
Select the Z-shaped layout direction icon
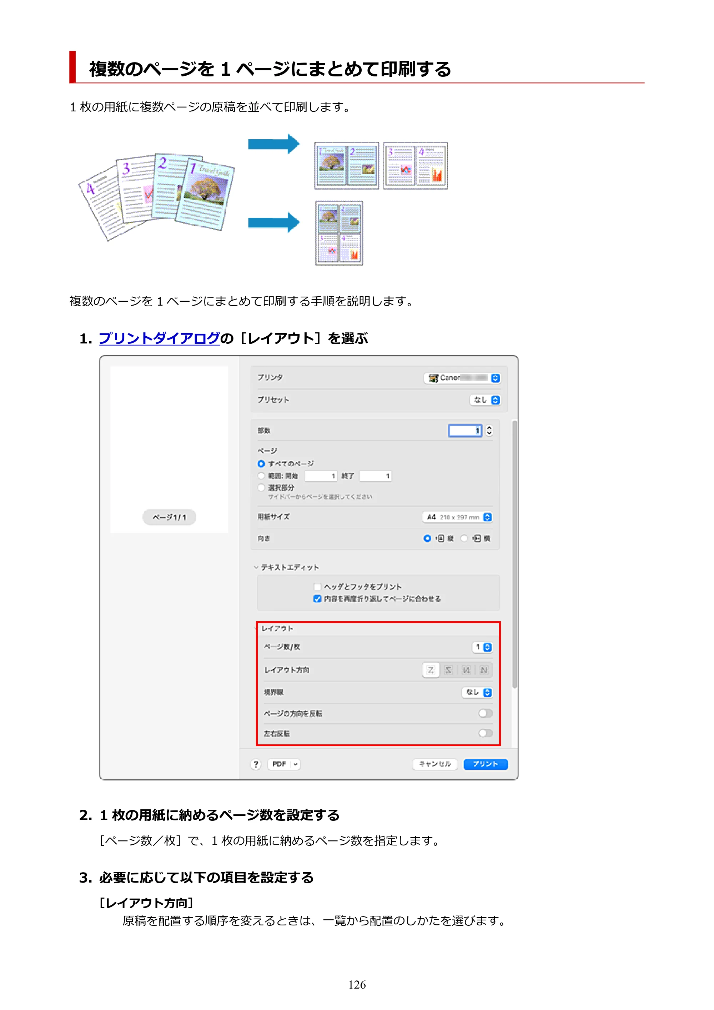pyautogui.click(x=430, y=670)
